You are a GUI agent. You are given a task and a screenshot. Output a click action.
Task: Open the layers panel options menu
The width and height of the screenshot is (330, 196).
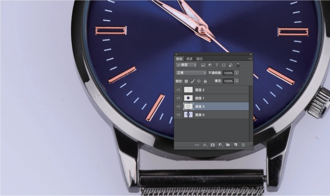[x=250, y=59]
